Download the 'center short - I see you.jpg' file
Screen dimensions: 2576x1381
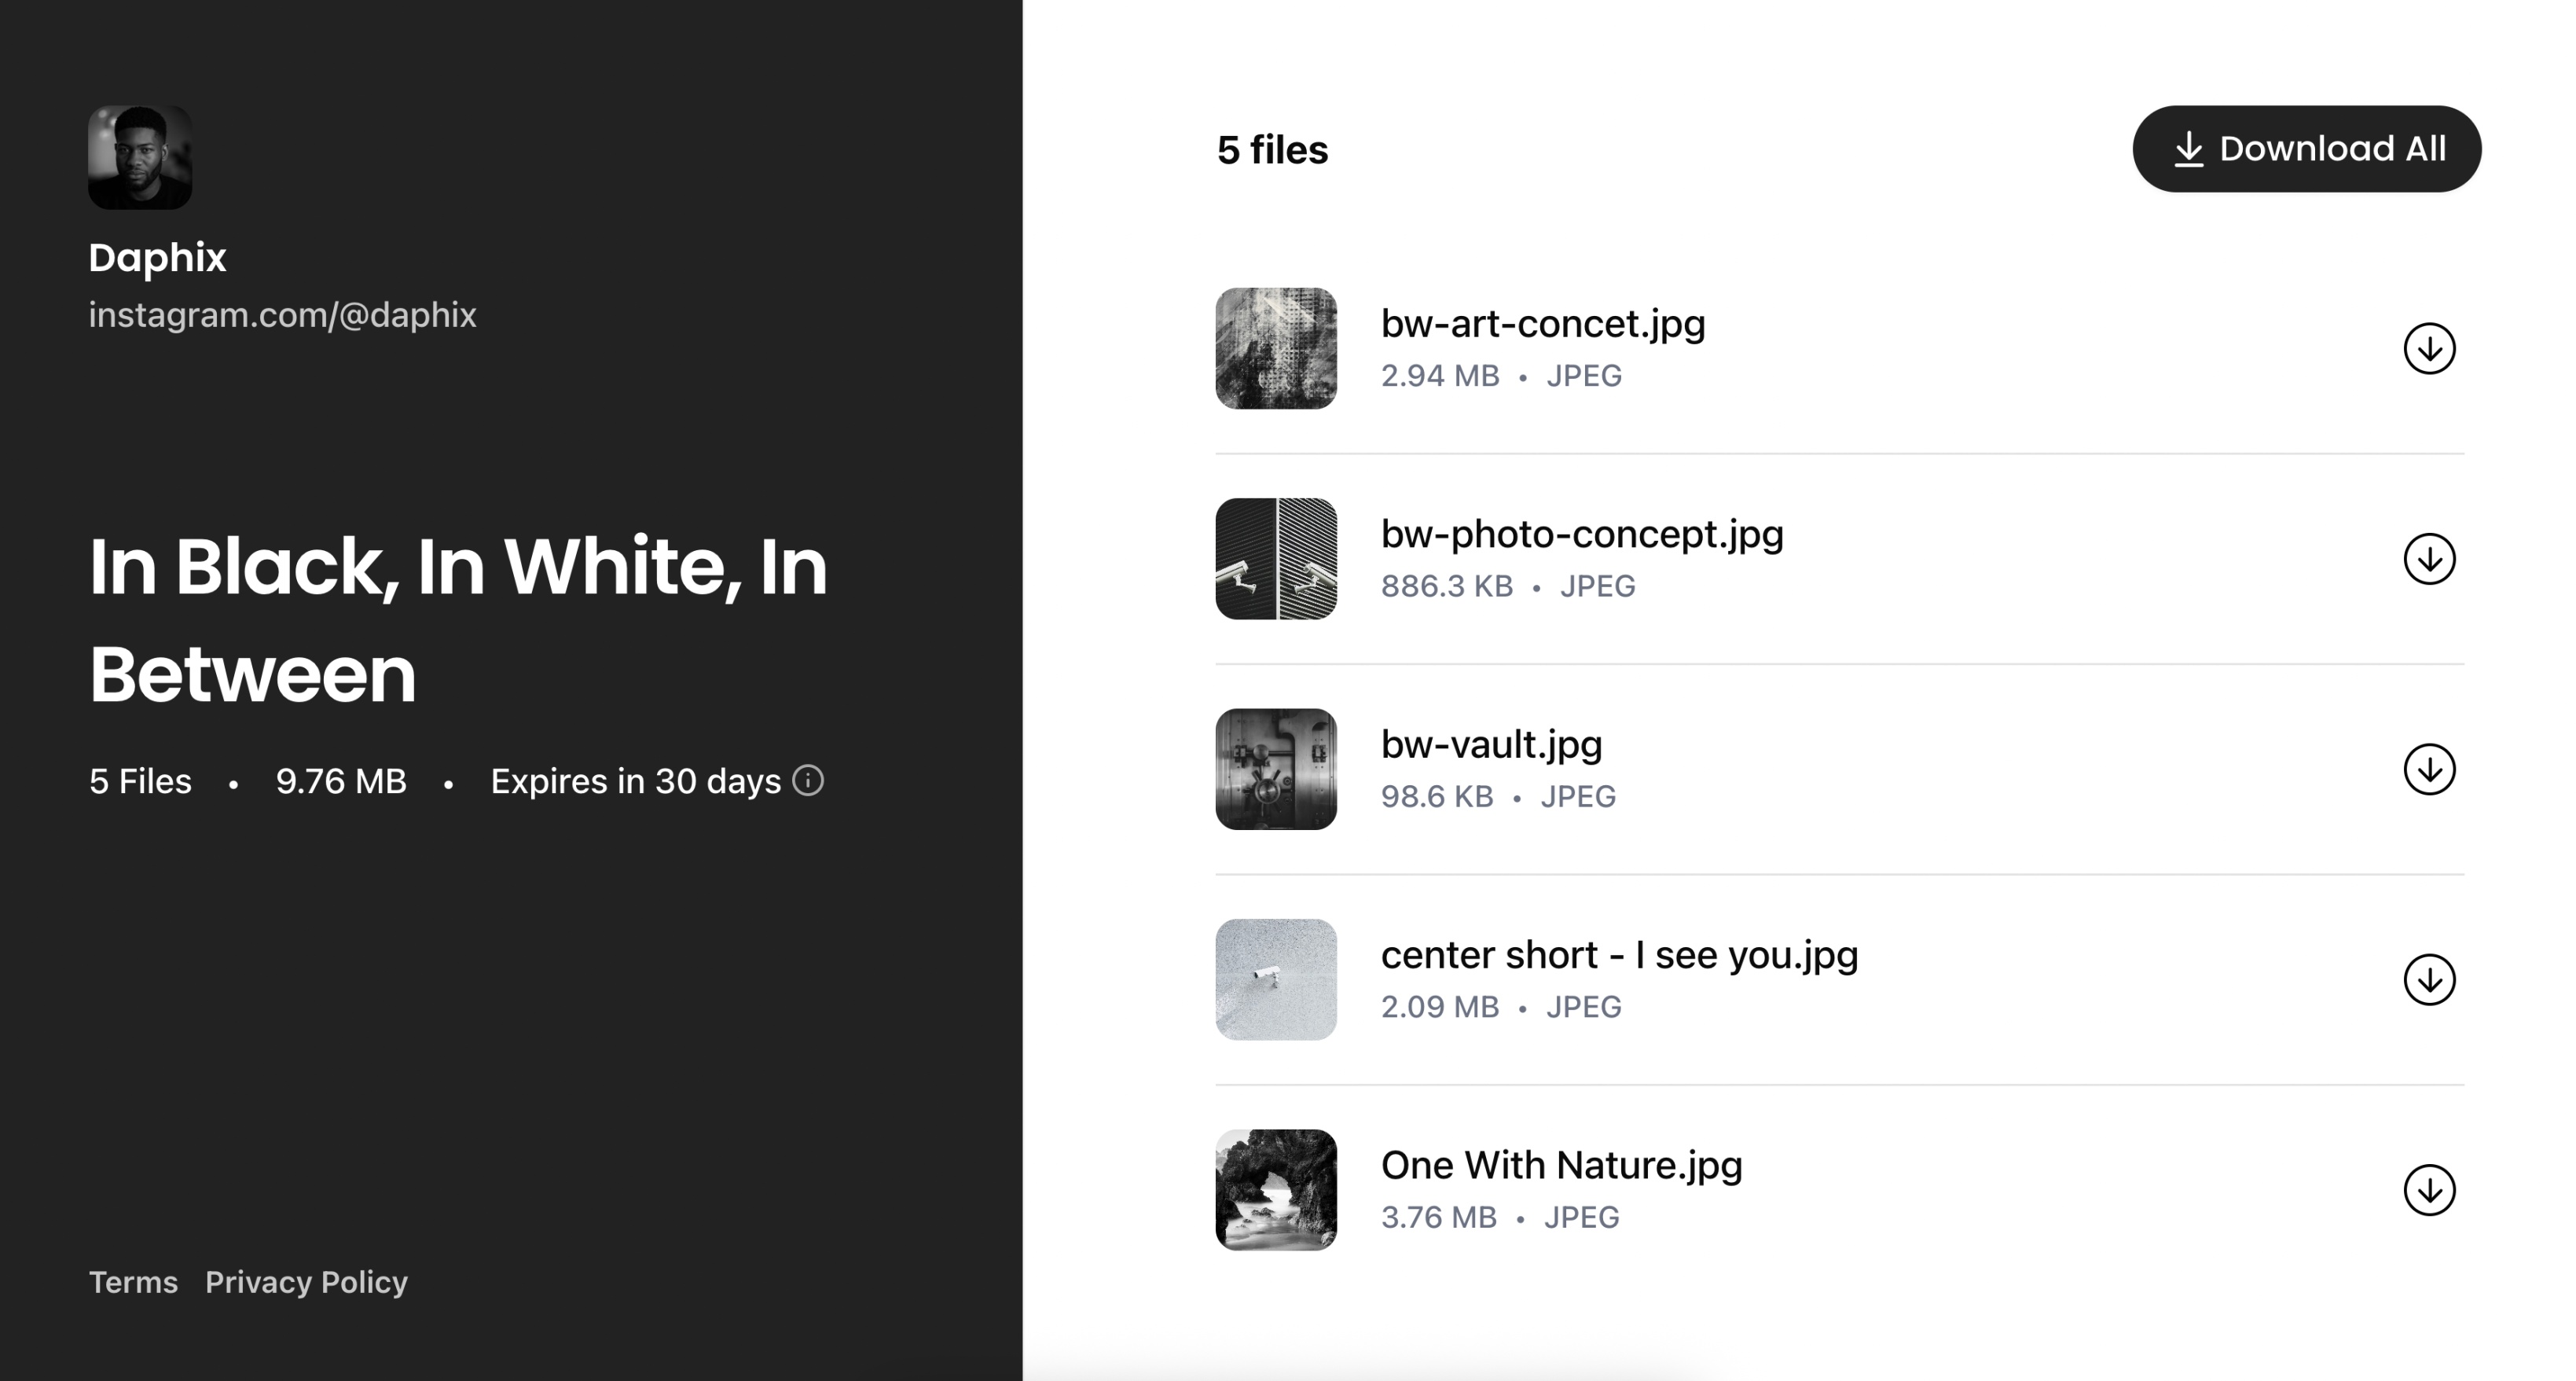2428,979
